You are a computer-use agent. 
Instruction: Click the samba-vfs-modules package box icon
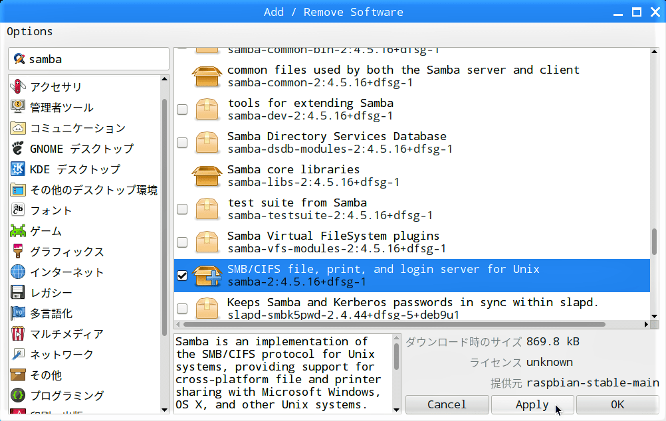(x=207, y=242)
